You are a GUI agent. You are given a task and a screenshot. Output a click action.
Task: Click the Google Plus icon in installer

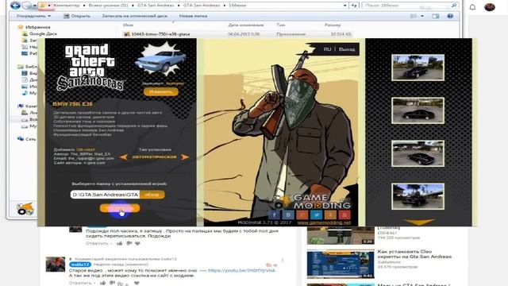click(302, 214)
